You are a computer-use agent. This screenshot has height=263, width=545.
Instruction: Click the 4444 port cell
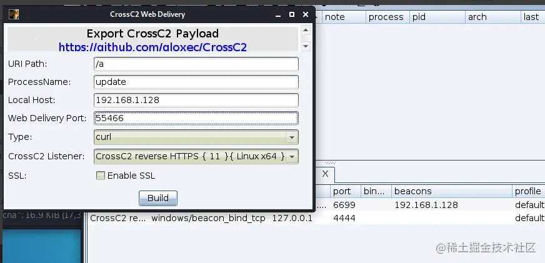point(344,218)
